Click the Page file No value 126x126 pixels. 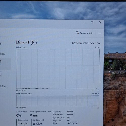coord(68,120)
